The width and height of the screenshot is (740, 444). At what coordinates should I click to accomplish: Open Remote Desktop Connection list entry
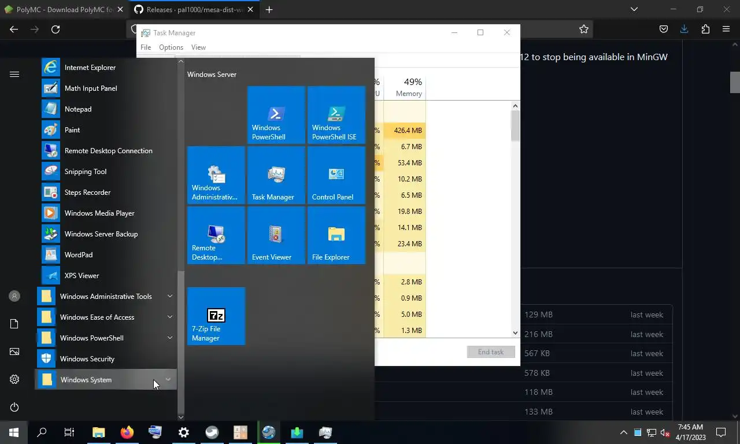click(x=107, y=151)
